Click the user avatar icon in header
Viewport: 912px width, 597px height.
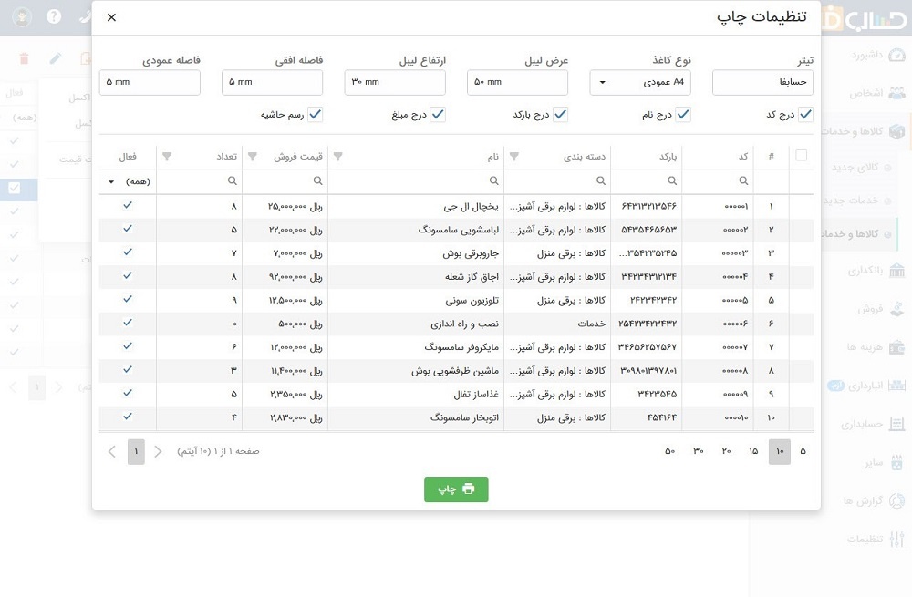22,16
